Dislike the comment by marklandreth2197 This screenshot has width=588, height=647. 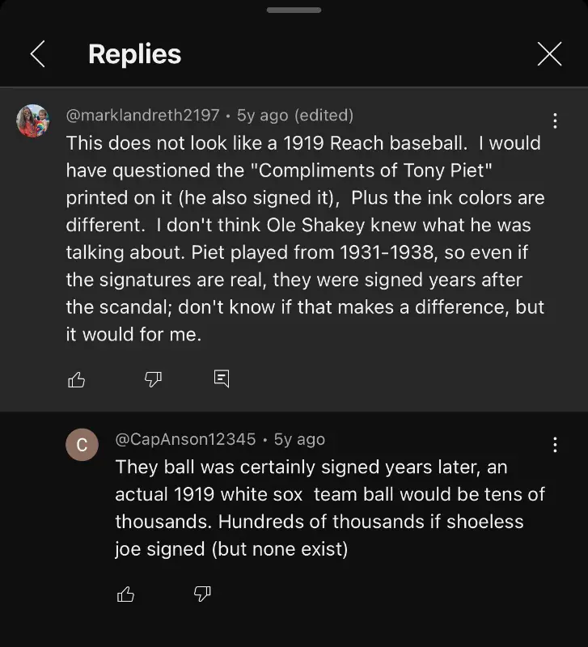tap(153, 379)
